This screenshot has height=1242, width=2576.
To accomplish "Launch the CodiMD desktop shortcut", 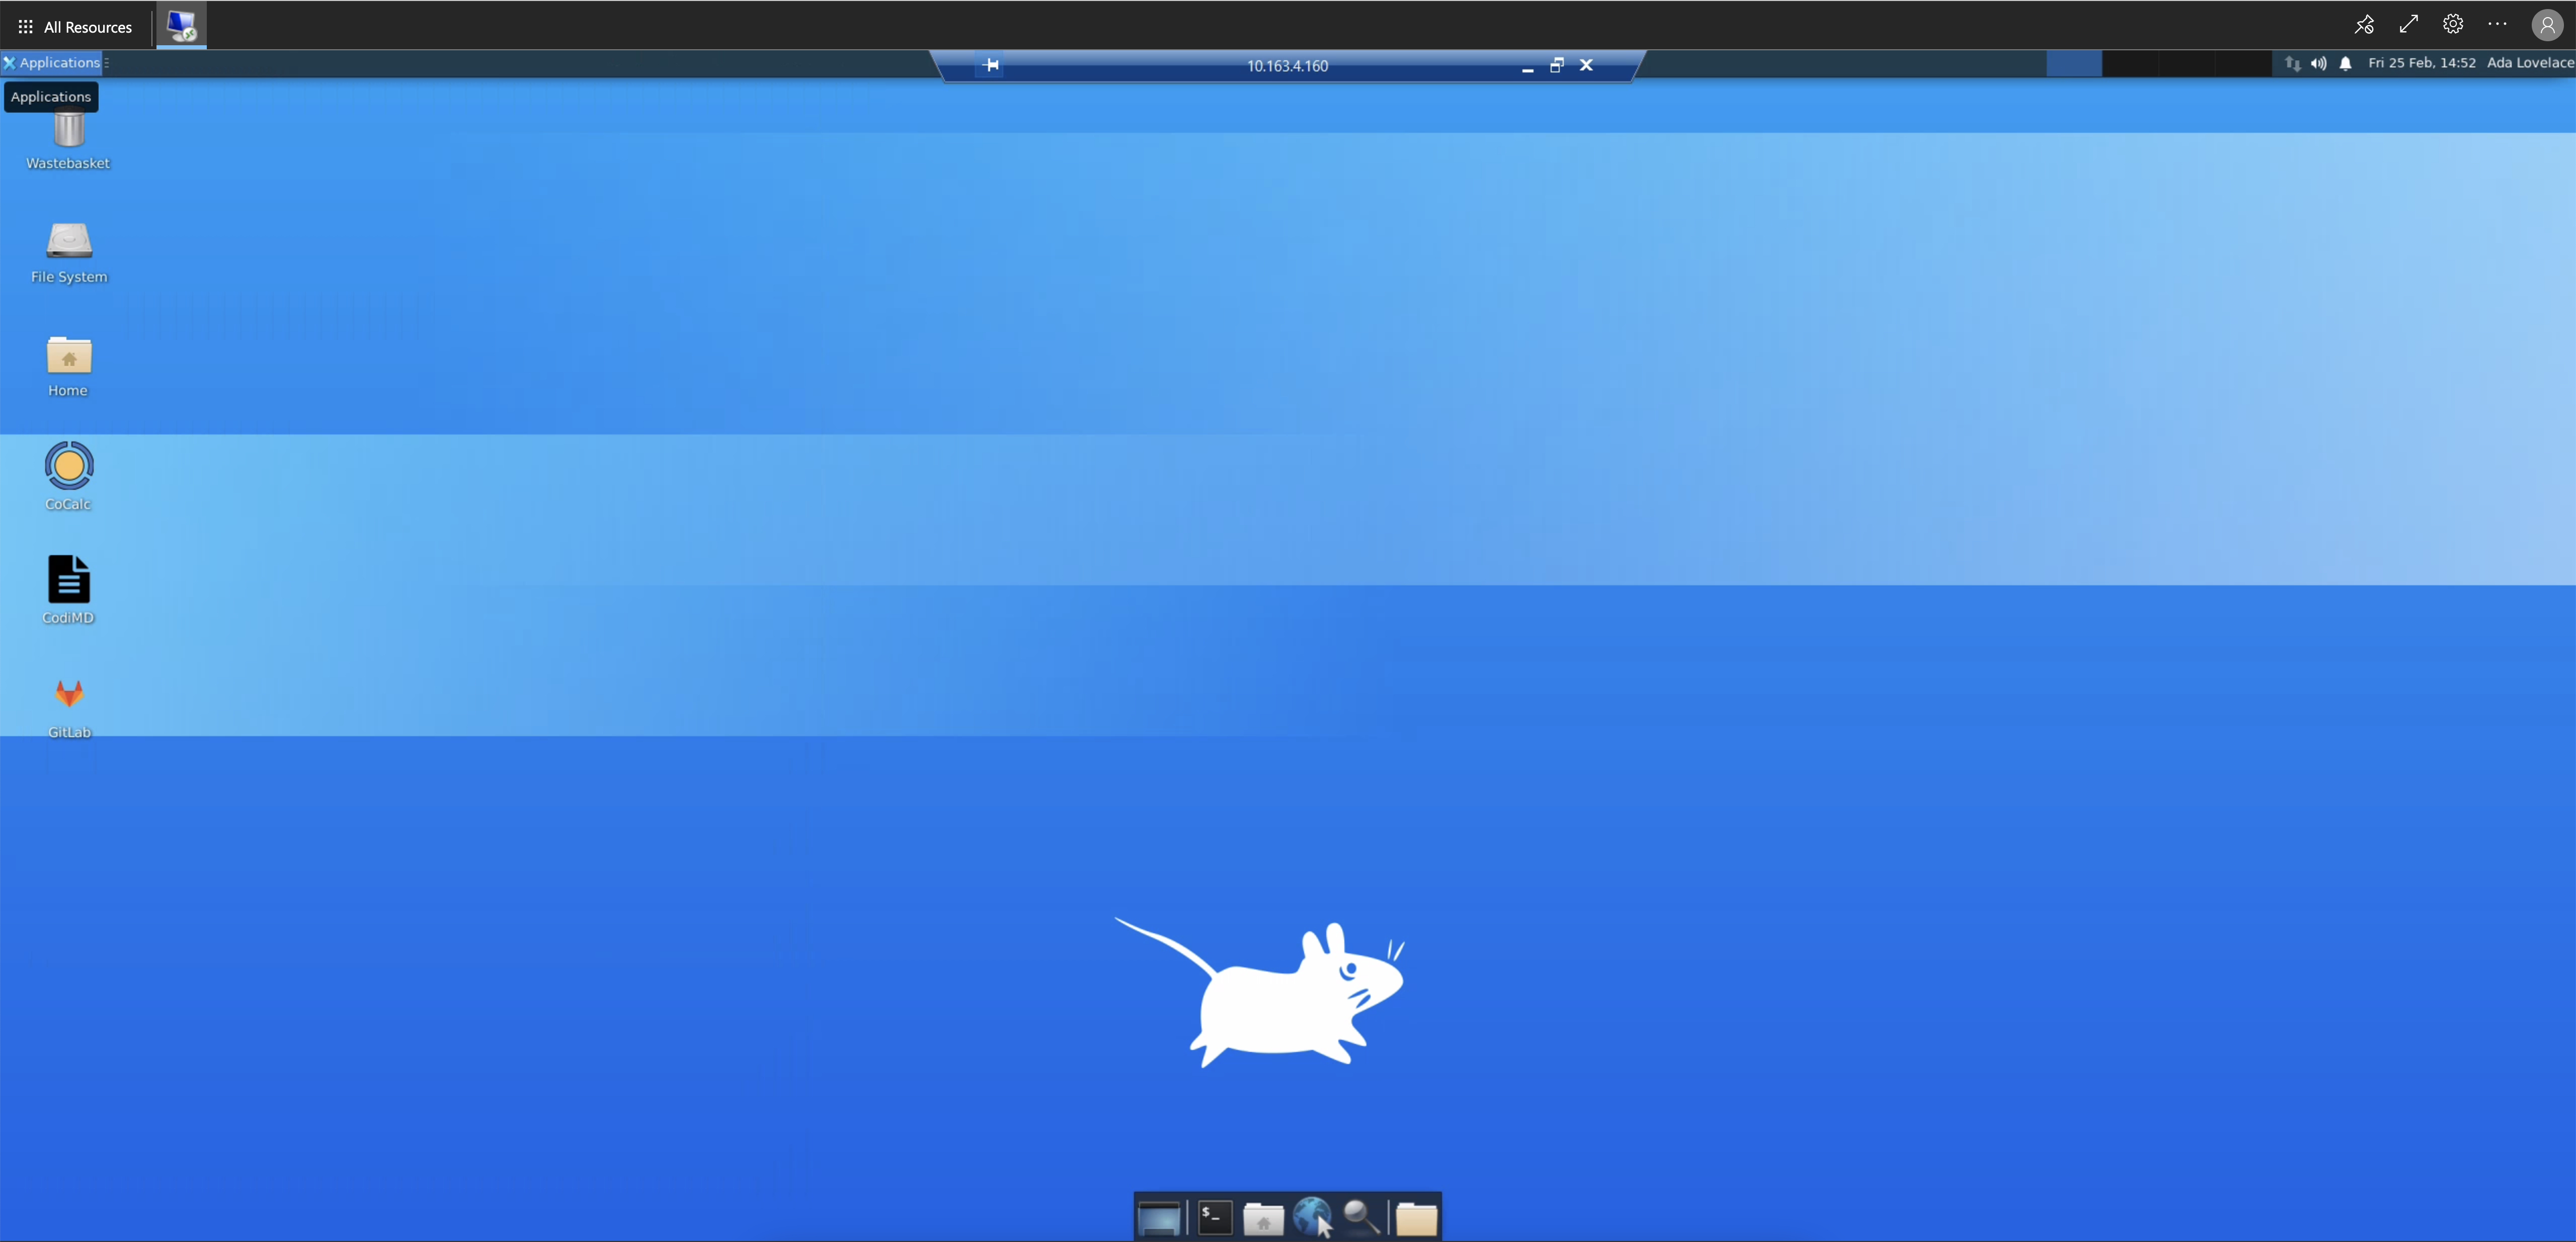I will click(68, 590).
